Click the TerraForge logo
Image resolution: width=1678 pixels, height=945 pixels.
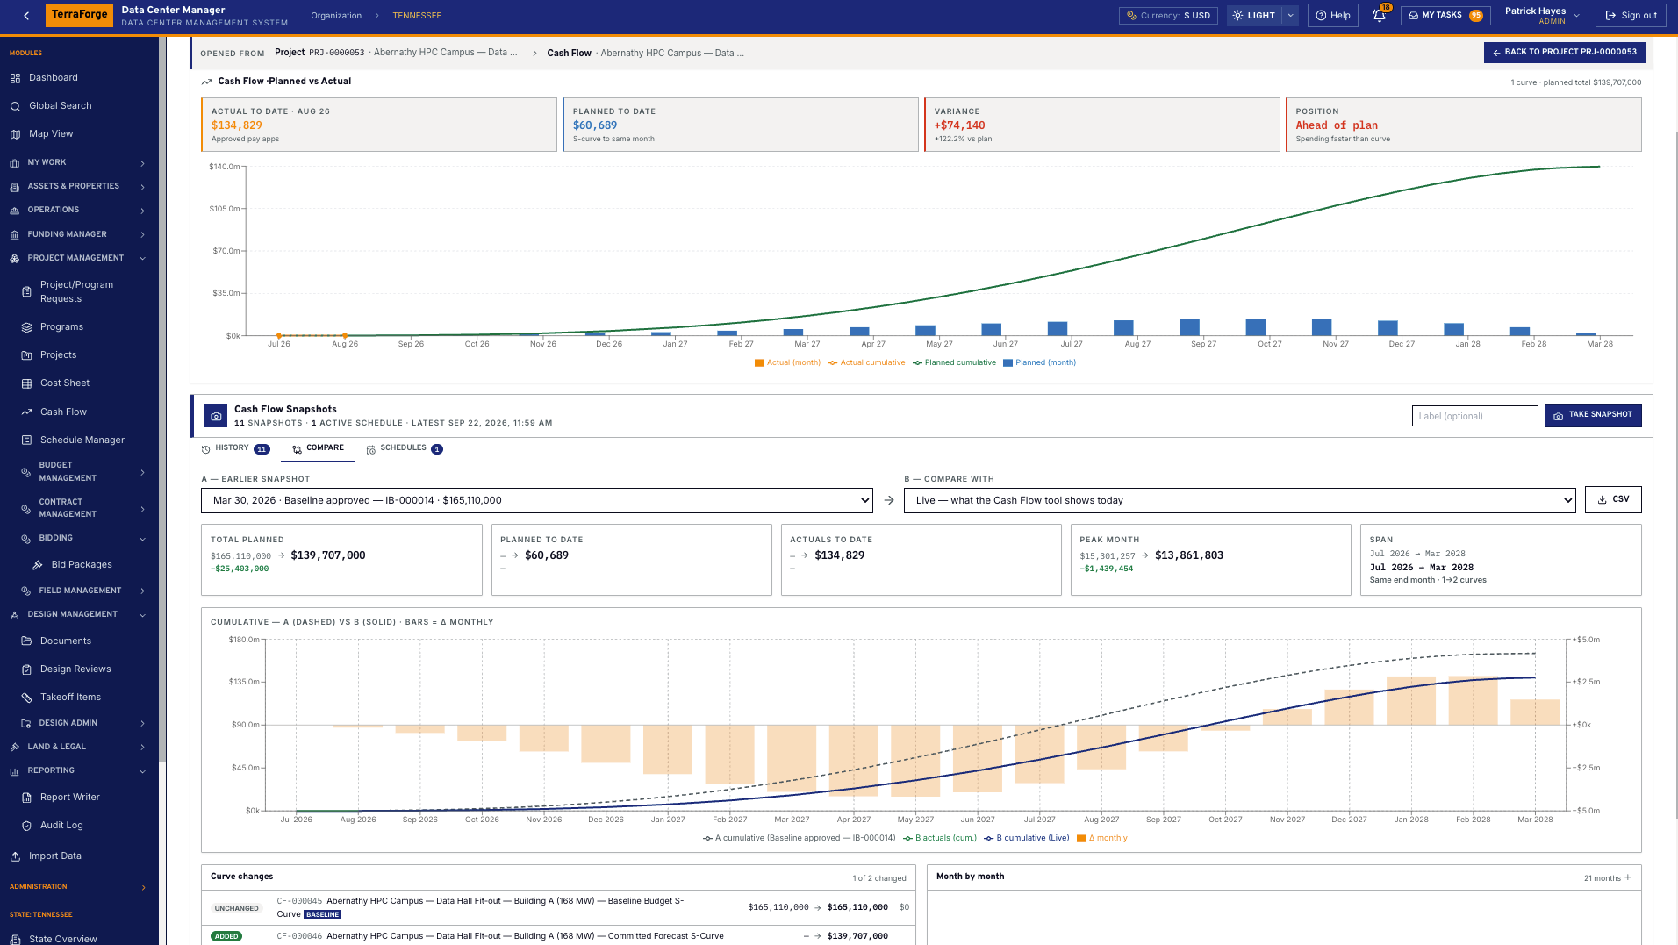[79, 15]
